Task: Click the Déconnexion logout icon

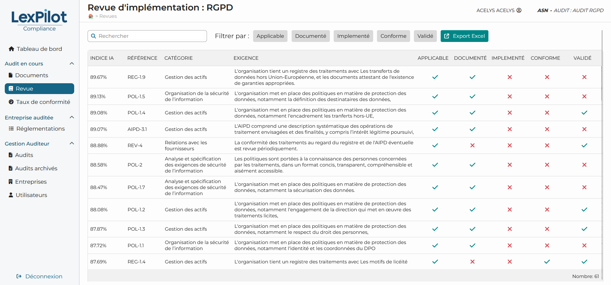Action: [x=19, y=276]
